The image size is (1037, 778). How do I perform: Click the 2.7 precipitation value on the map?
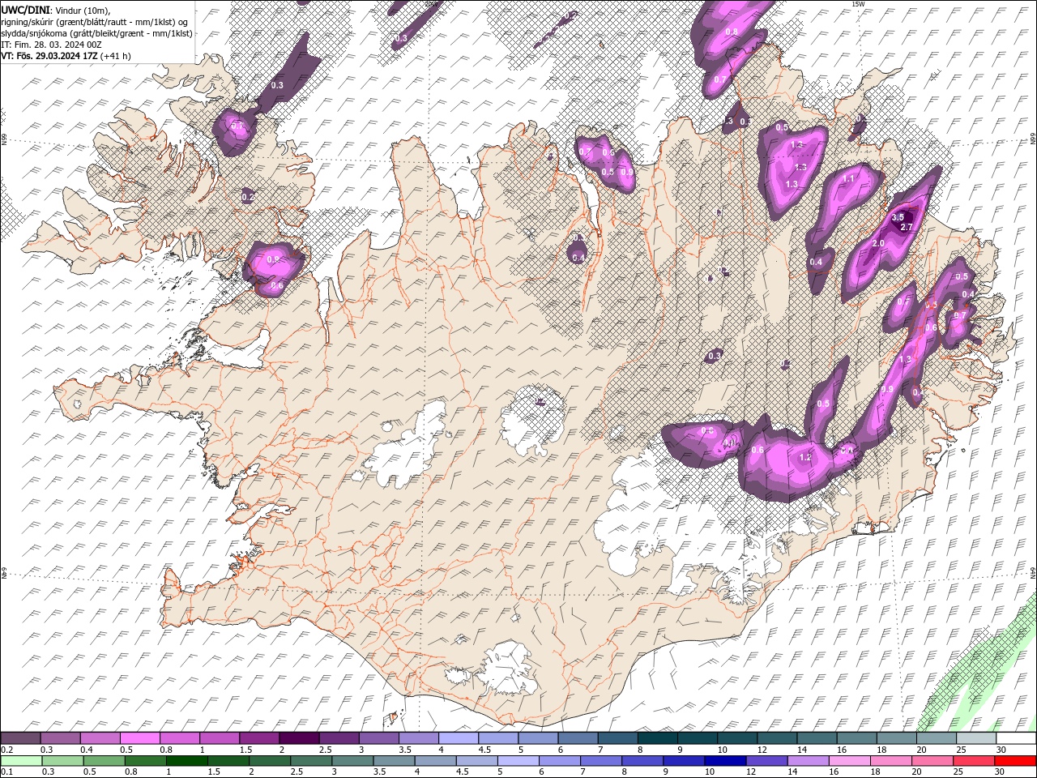(x=907, y=228)
